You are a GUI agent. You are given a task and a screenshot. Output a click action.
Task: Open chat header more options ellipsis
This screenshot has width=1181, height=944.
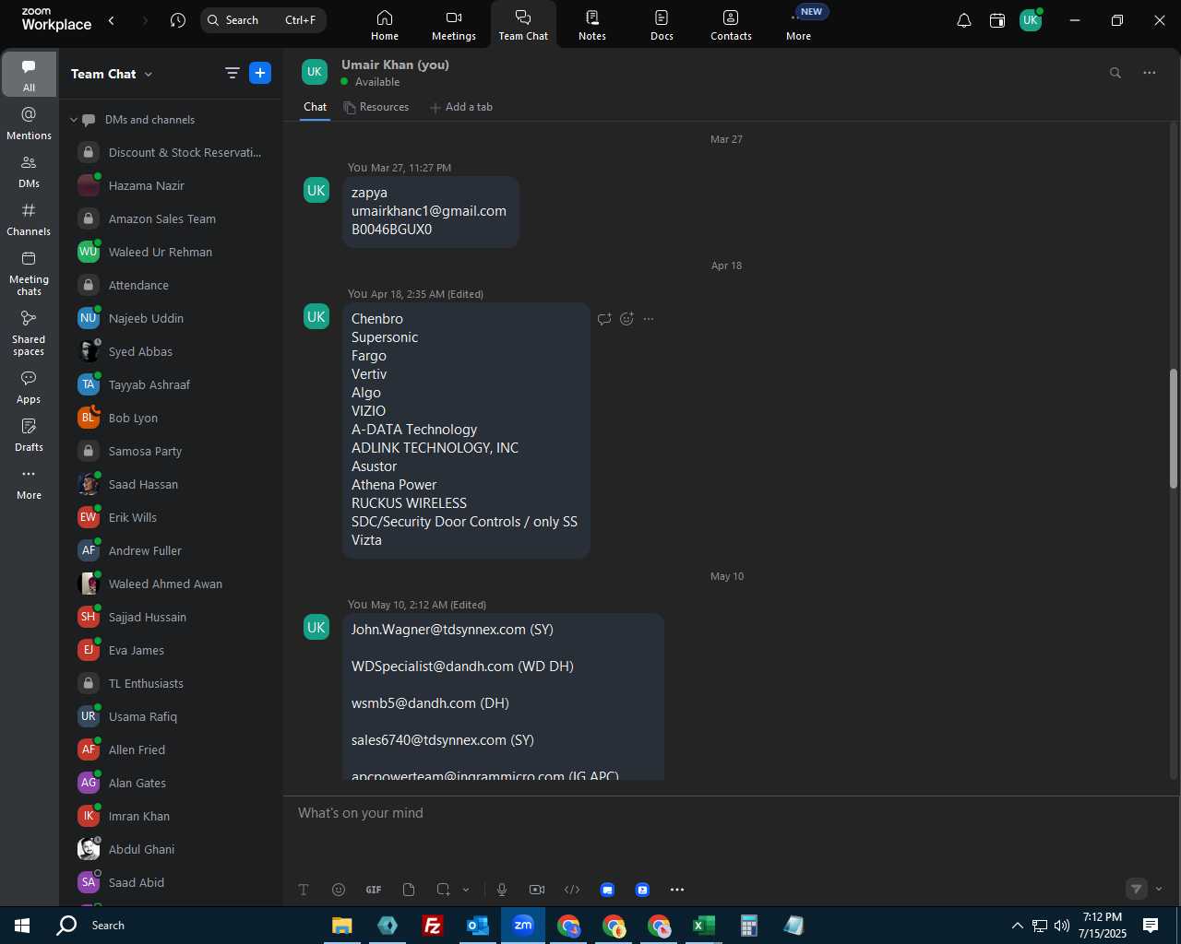(1149, 73)
